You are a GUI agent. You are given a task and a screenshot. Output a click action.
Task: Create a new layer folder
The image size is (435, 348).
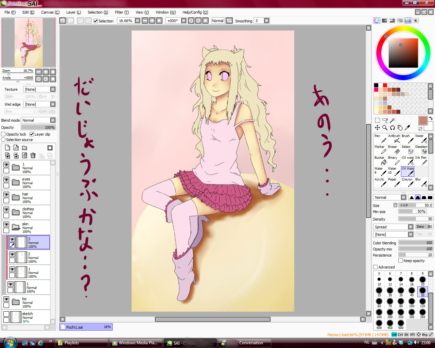[24, 148]
